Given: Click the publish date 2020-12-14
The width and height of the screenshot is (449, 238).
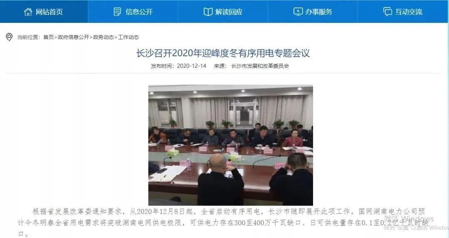Looking at the screenshot, I should click(x=192, y=66).
